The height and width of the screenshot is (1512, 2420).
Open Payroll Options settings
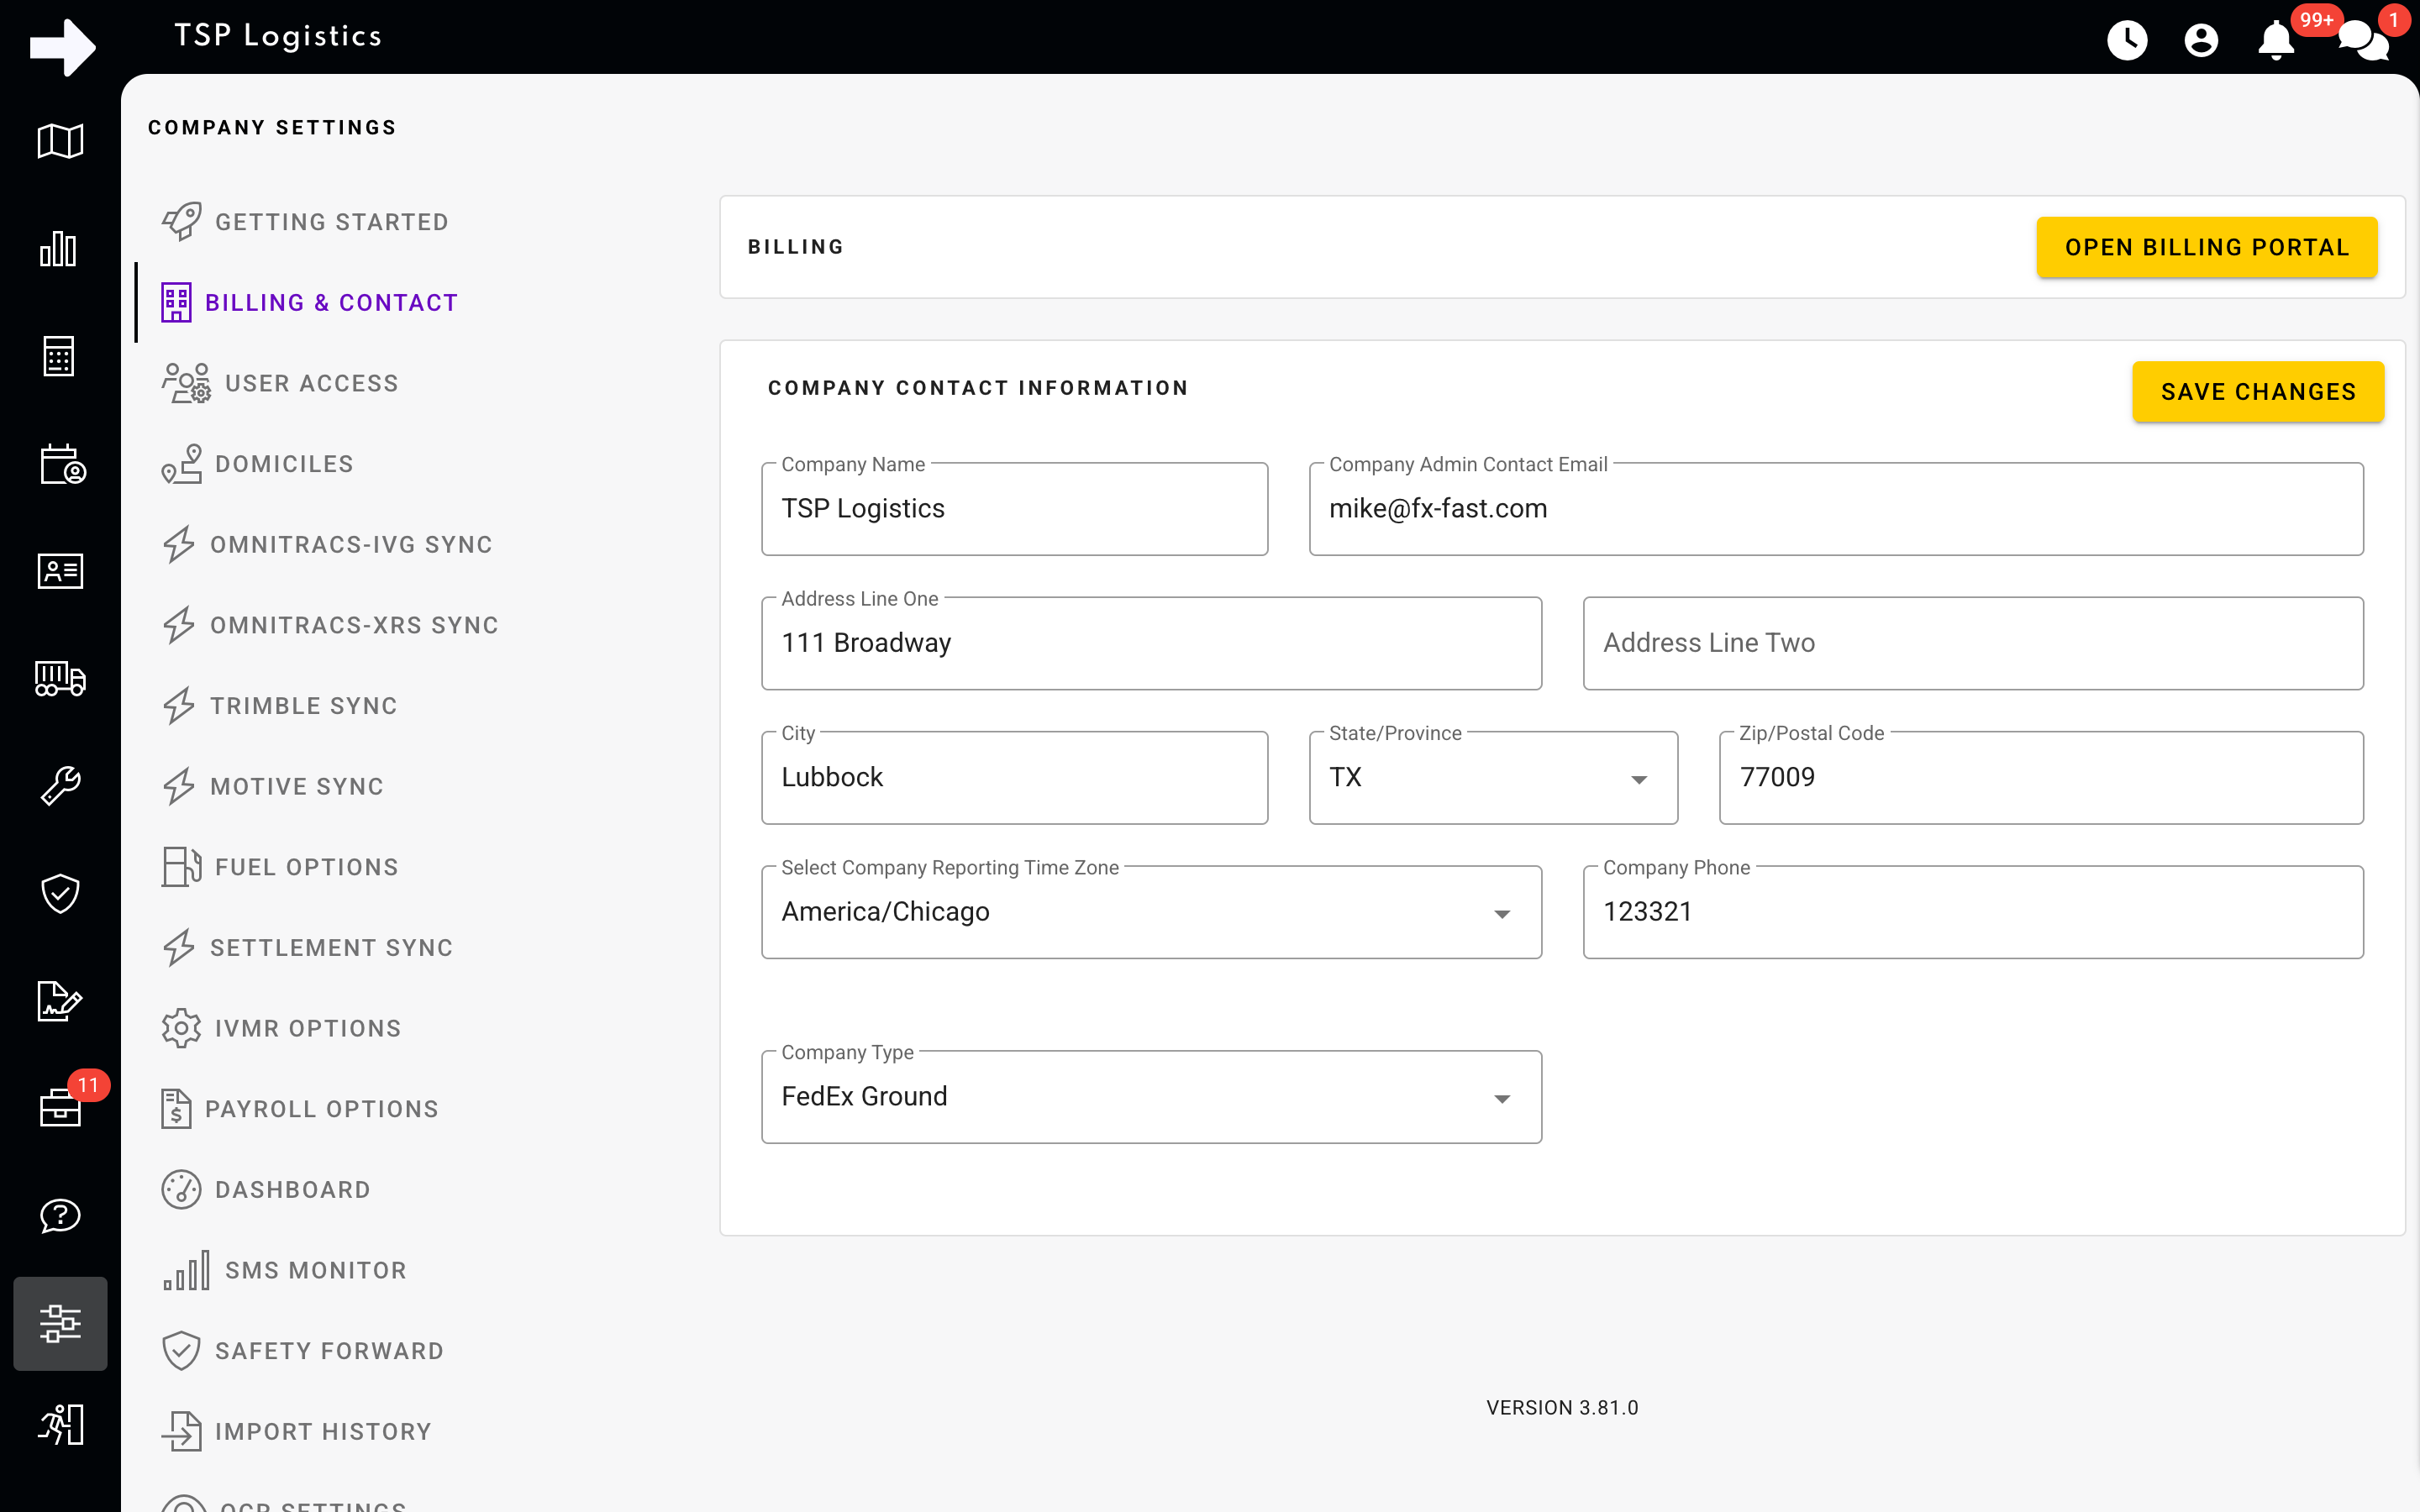[322, 1109]
